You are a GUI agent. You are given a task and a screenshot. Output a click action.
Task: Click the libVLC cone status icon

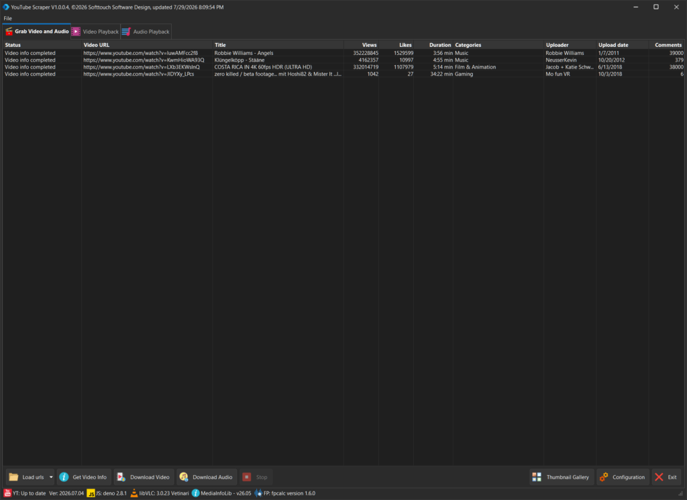[x=134, y=493]
